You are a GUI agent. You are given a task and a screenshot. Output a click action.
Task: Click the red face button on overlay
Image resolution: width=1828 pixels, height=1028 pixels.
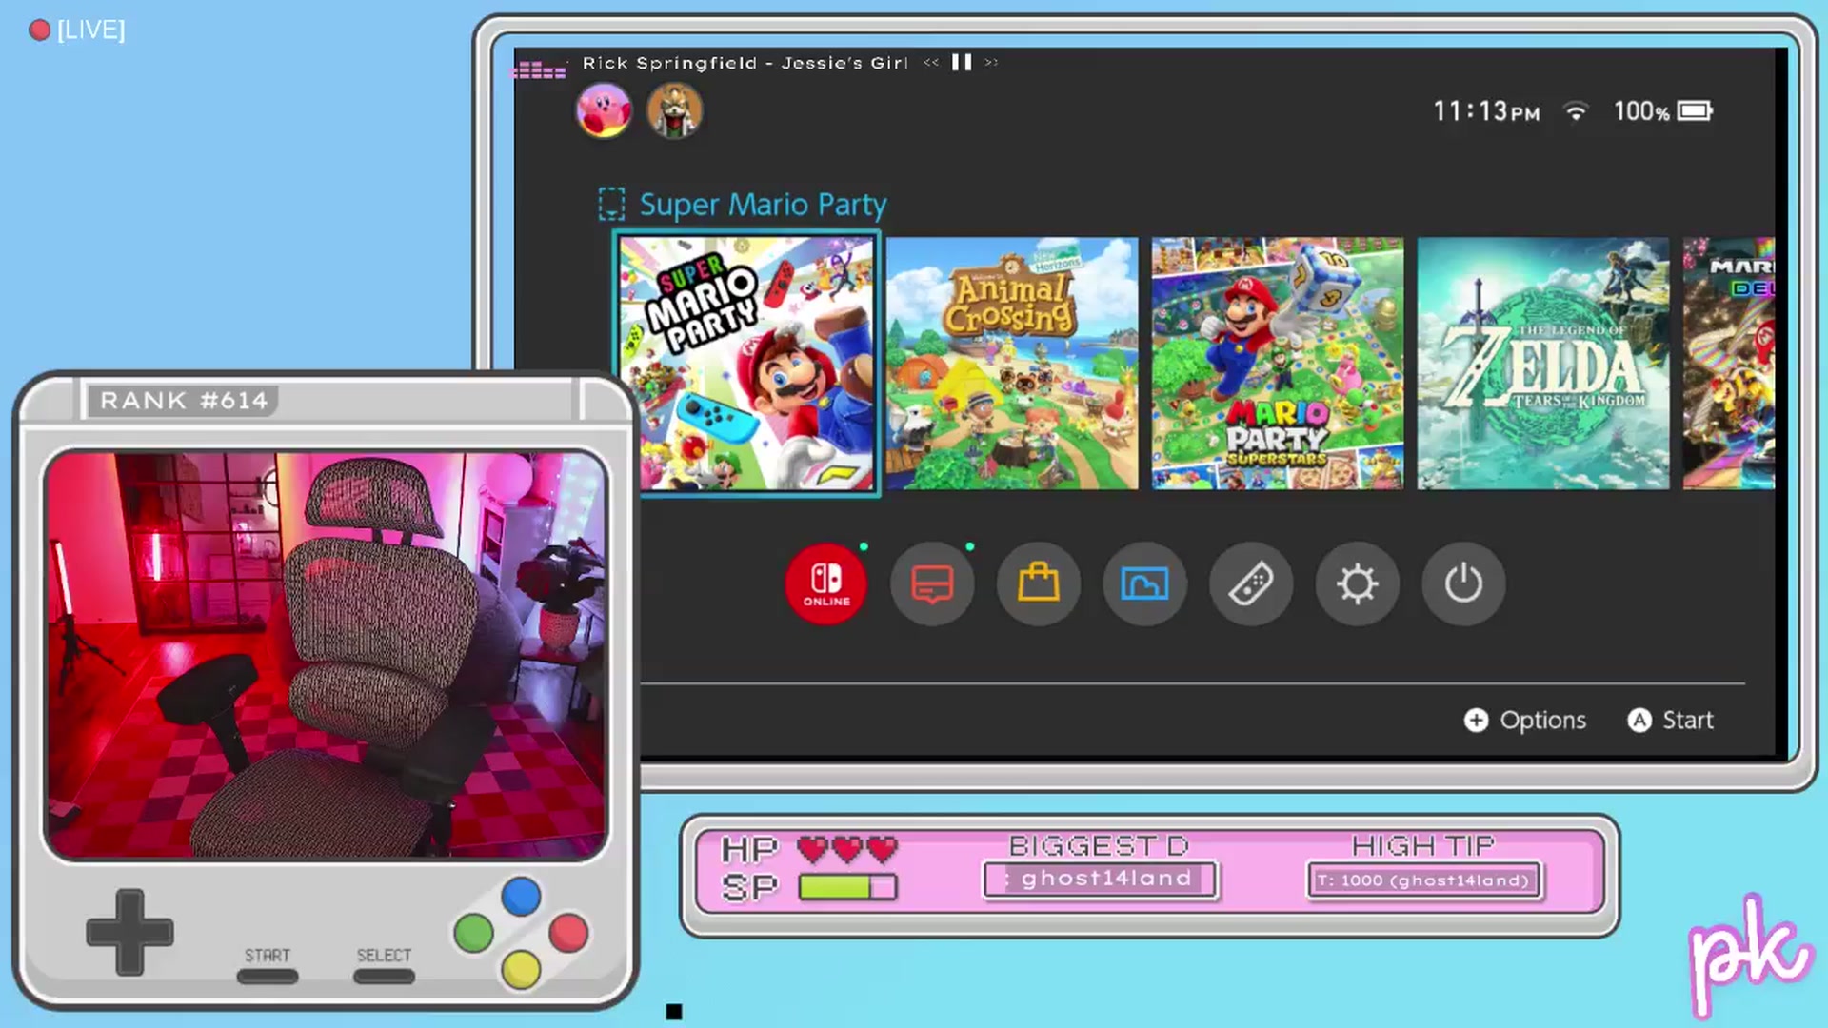[568, 933]
